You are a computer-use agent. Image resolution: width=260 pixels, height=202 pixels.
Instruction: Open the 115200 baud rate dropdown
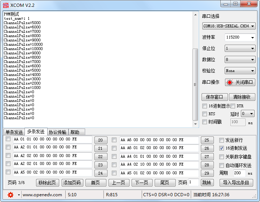pos(240,37)
